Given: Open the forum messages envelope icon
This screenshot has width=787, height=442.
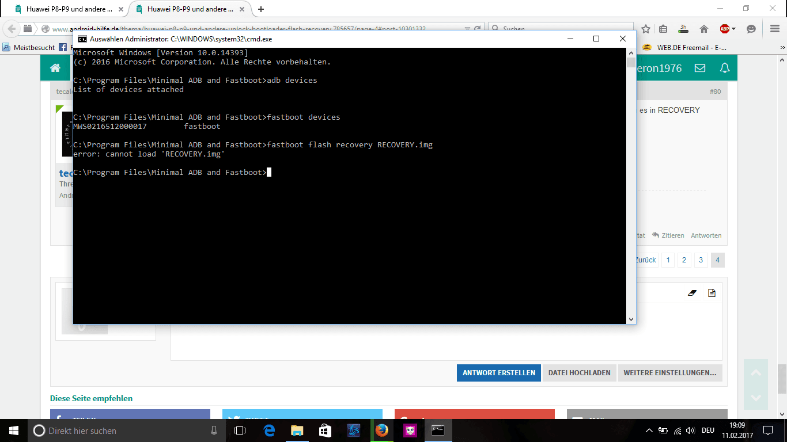Looking at the screenshot, I should (x=700, y=68).
